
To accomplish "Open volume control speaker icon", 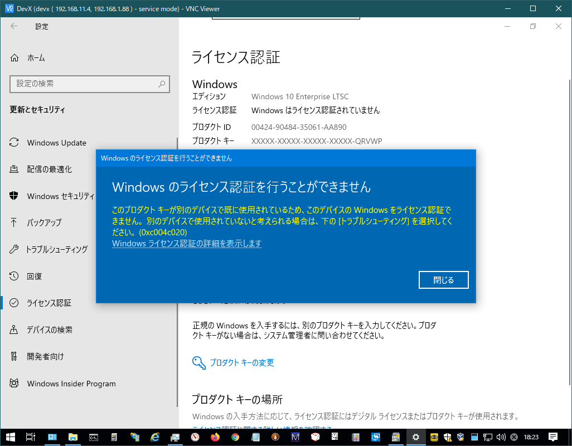I will [x=501, y=437].
